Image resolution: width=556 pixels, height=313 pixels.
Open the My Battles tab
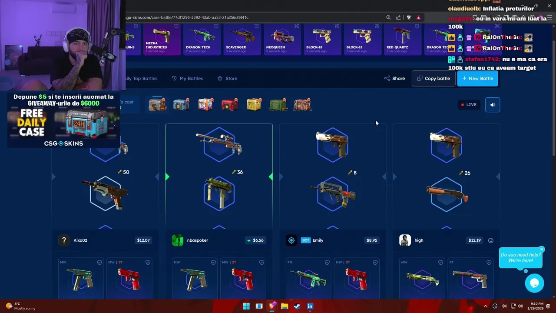[187, 78]
